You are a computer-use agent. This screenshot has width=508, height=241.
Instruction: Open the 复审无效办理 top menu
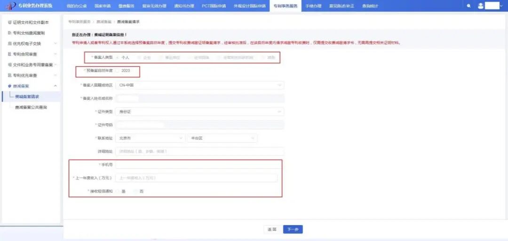tap(154, 6)
